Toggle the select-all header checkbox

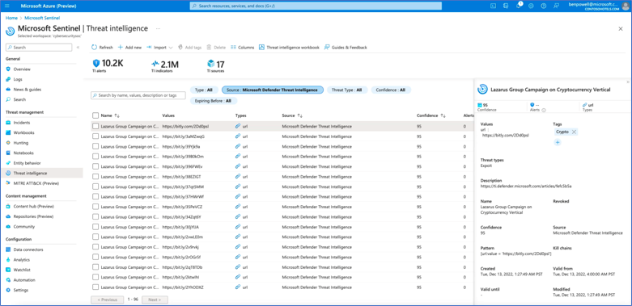point(95,115)
